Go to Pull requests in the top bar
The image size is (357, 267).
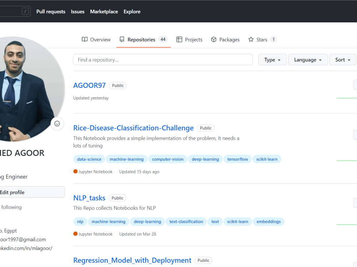pos(50,11)
